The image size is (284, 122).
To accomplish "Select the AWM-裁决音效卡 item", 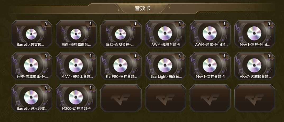I will click(x=166, y=34).
